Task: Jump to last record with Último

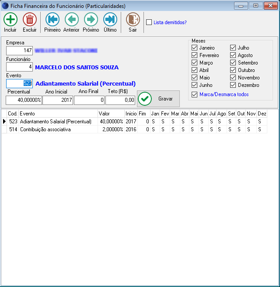Action: 110,20
